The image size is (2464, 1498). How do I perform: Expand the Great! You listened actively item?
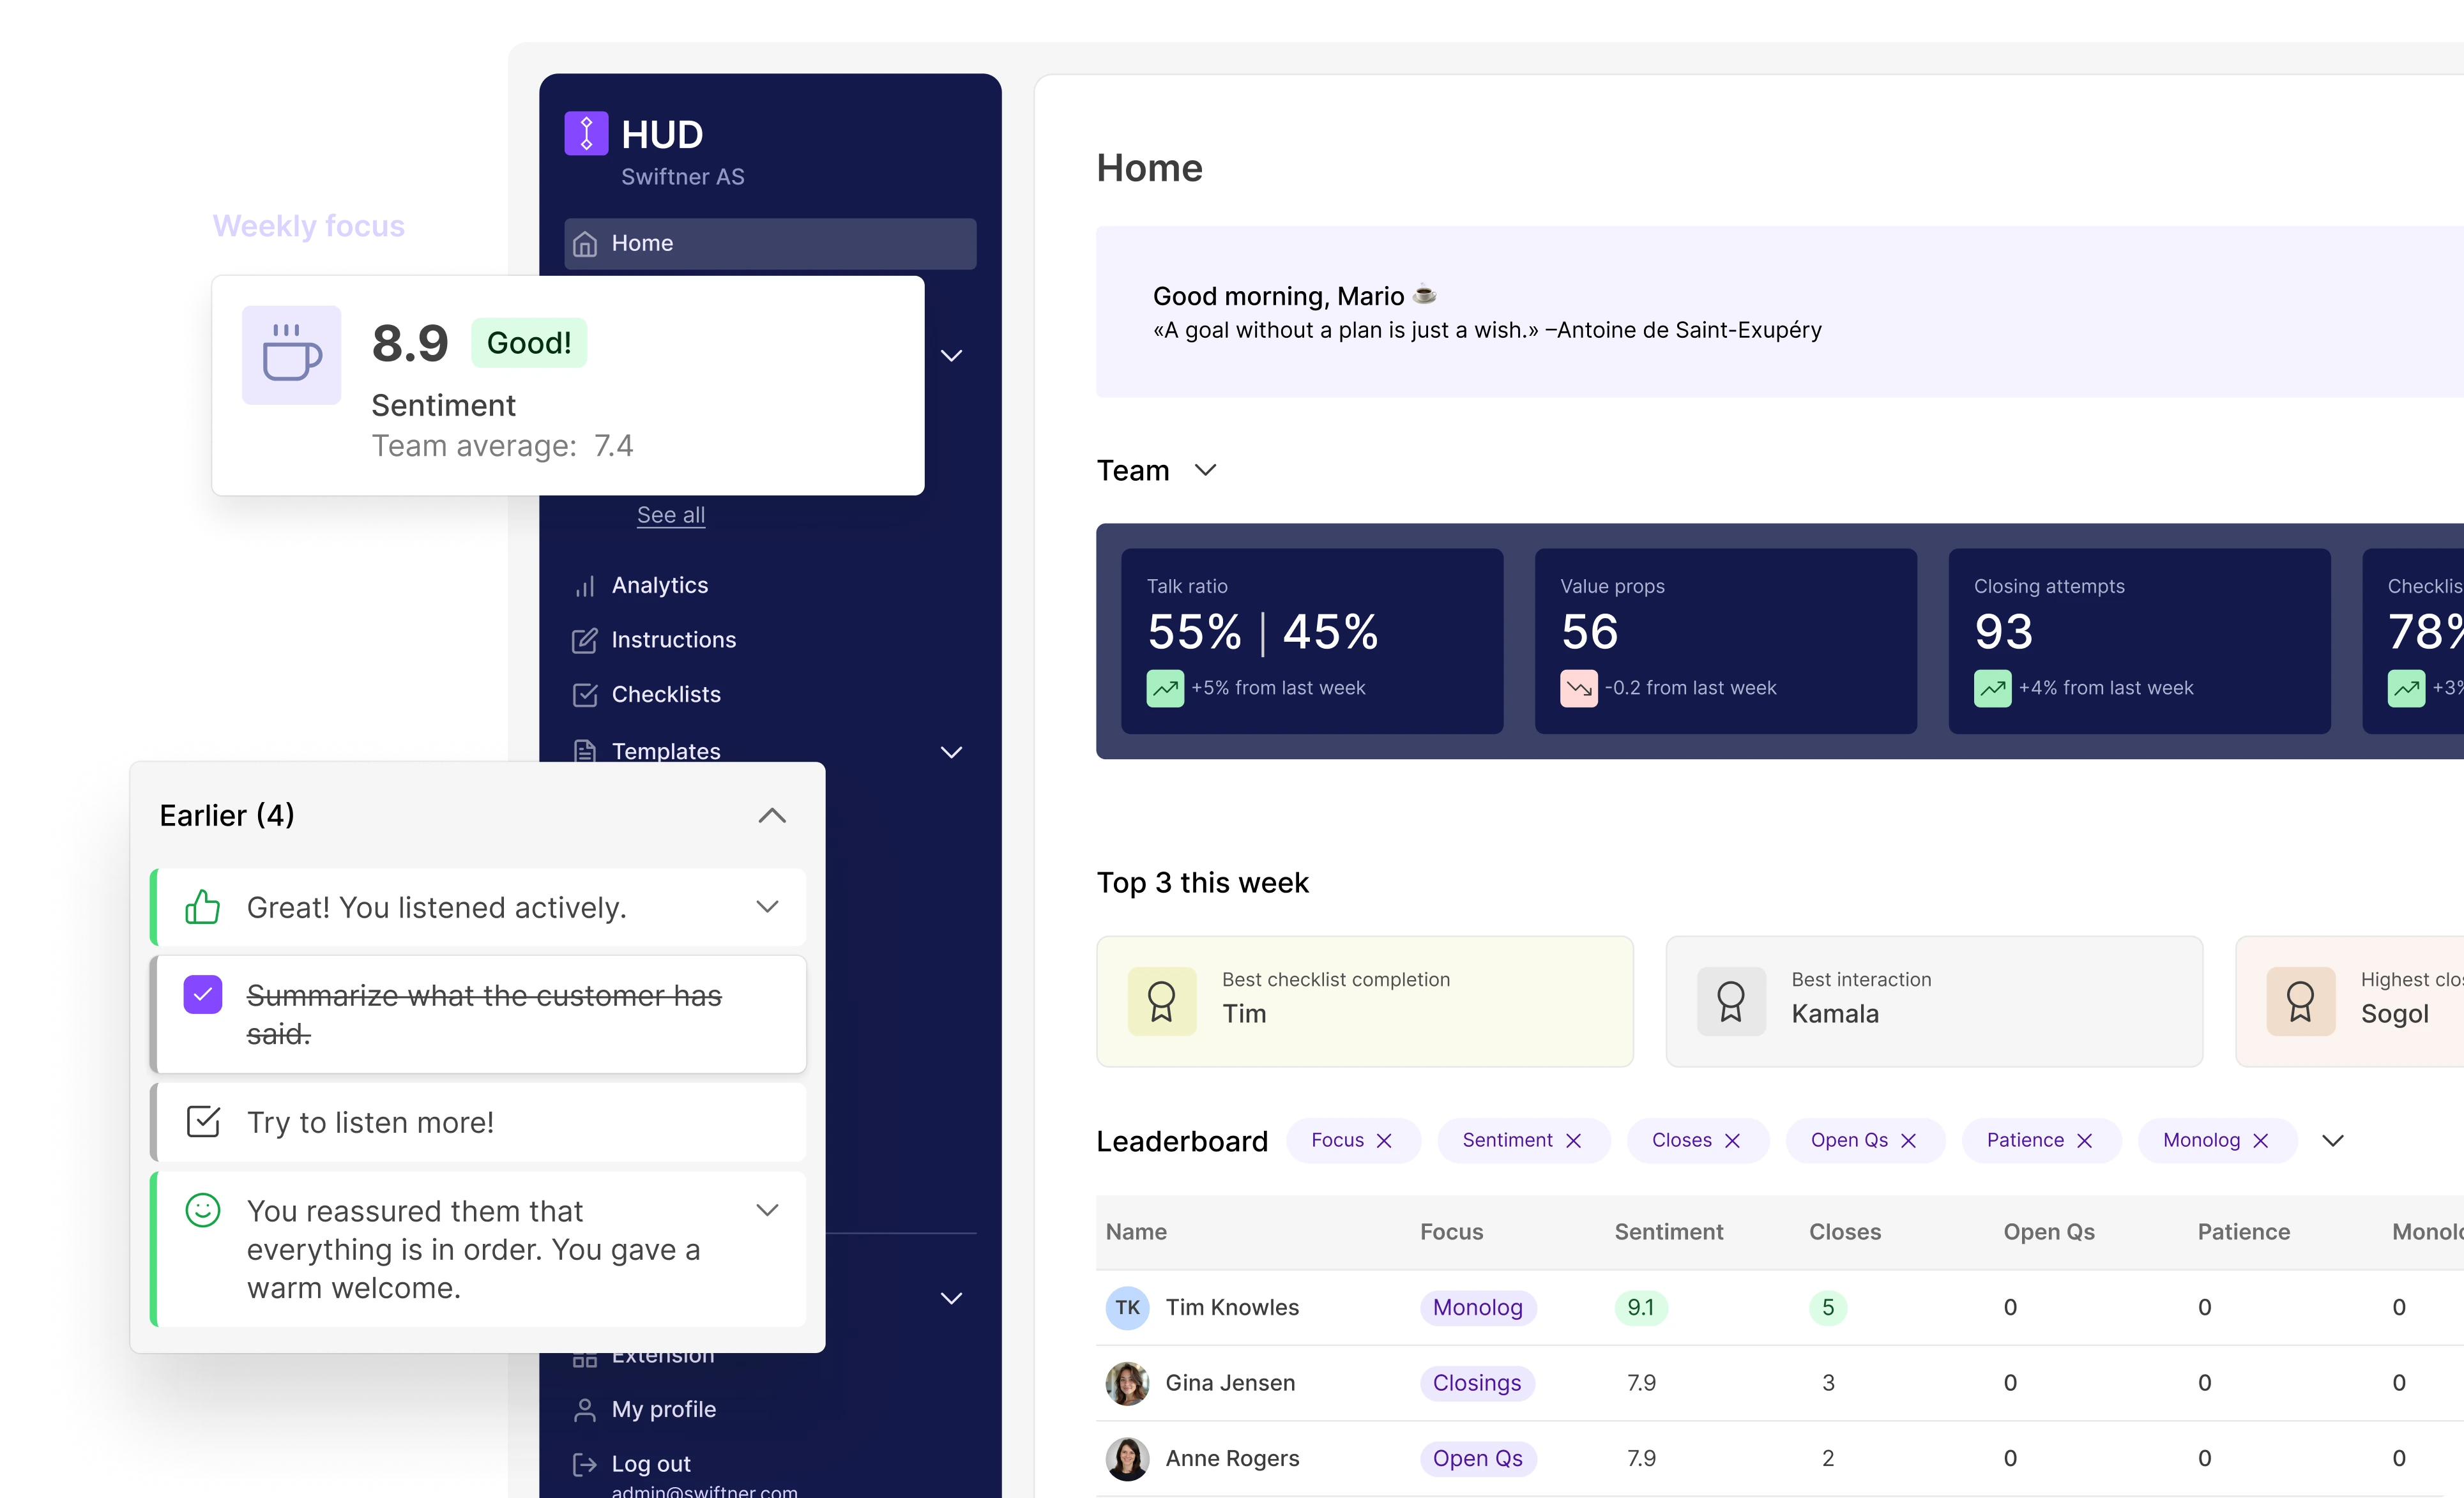(x=767, y=907)
